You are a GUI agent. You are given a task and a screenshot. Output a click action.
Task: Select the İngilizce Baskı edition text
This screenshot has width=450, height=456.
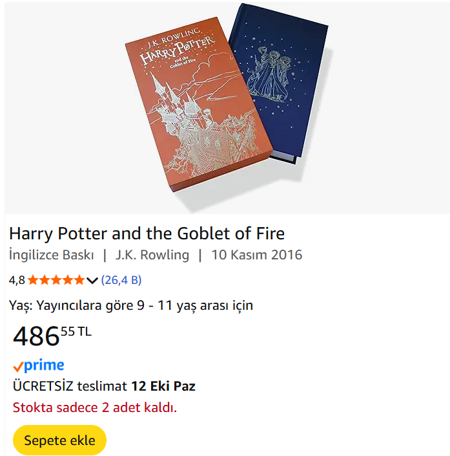click(52, 255)
